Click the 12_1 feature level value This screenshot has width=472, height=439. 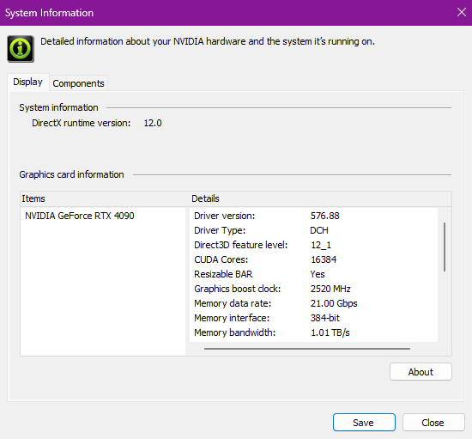click(321, 245)
